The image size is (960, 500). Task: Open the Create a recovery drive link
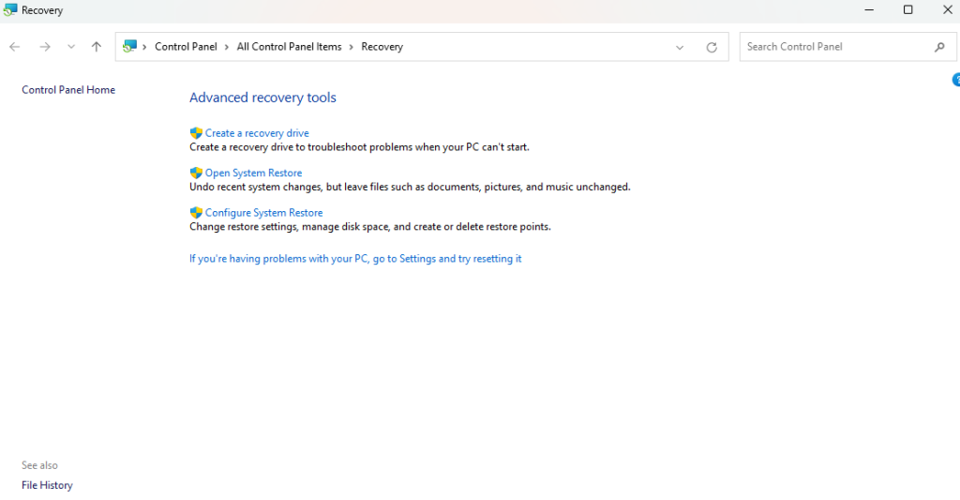click(256, 133)
